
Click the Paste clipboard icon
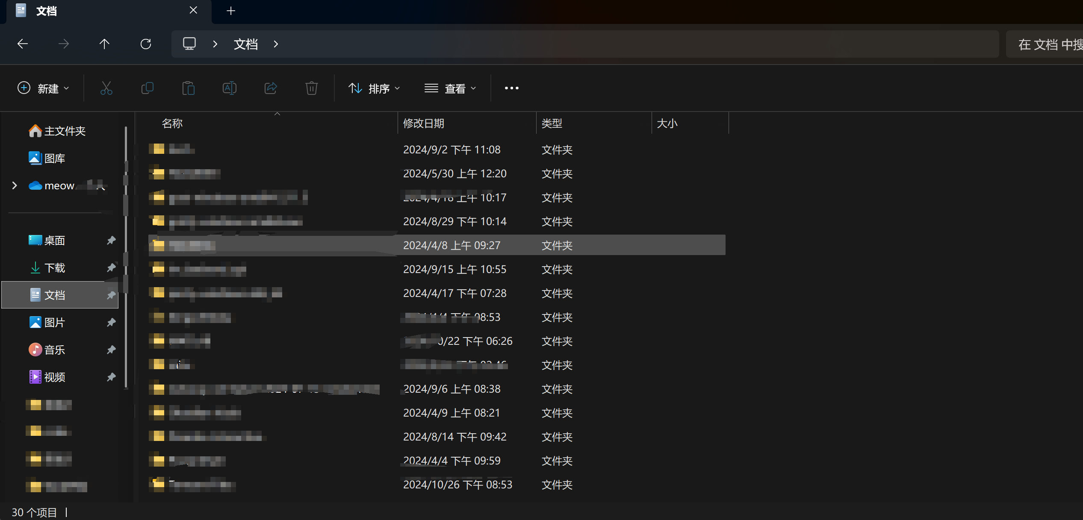tap(188, 88)
